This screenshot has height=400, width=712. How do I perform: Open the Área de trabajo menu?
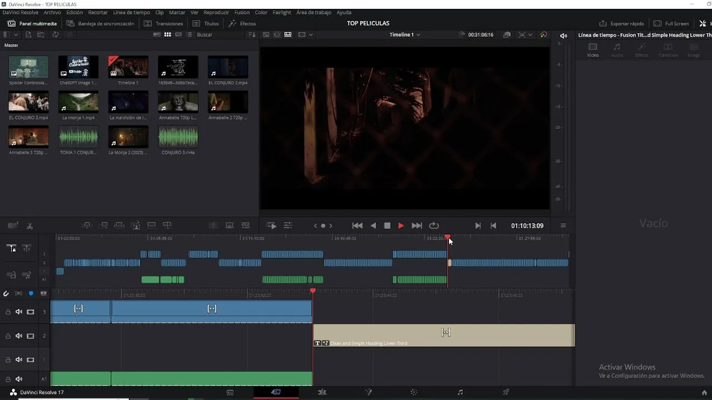pos(314,12)
